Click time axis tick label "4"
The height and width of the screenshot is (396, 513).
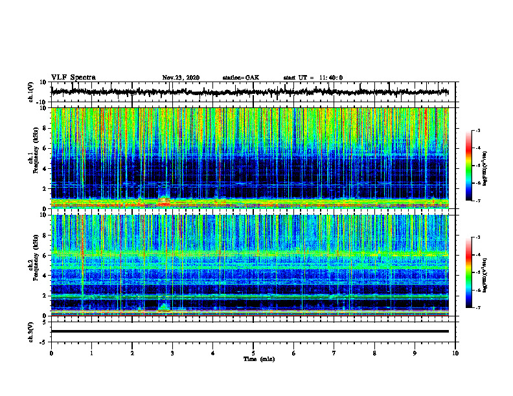point(213,353)
